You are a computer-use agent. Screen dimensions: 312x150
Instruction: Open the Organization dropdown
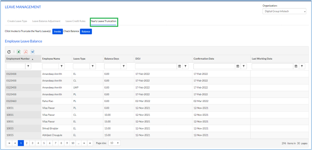(284, 11)
